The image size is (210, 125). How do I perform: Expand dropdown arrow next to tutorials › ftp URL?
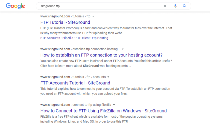[x=93, y=16]
